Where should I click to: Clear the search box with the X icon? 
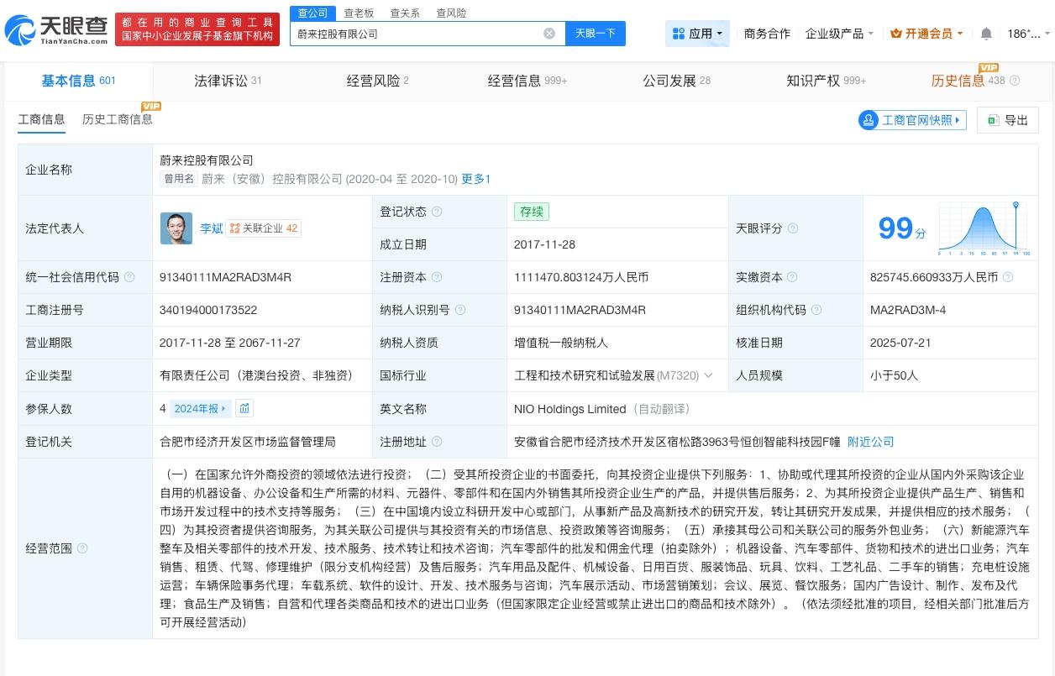pyautogui.click(x=549, y=34)
